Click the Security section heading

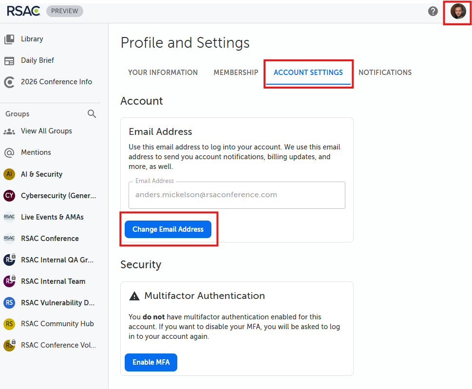tap(141, 264)
